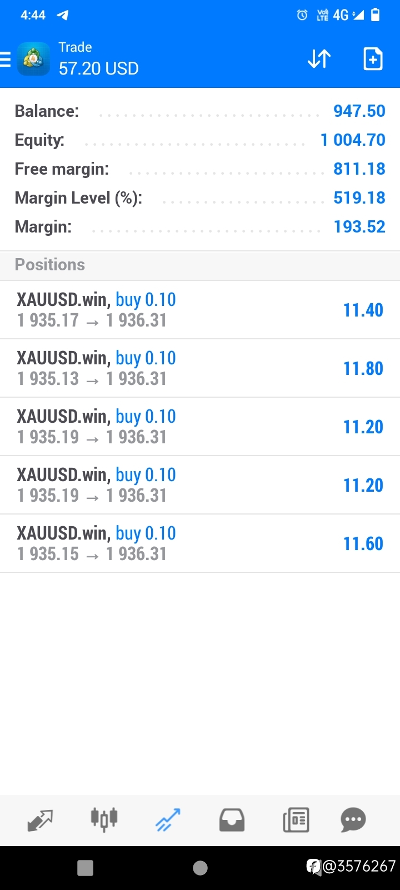Tap Android recent apps square button

[x=85, y=868]
